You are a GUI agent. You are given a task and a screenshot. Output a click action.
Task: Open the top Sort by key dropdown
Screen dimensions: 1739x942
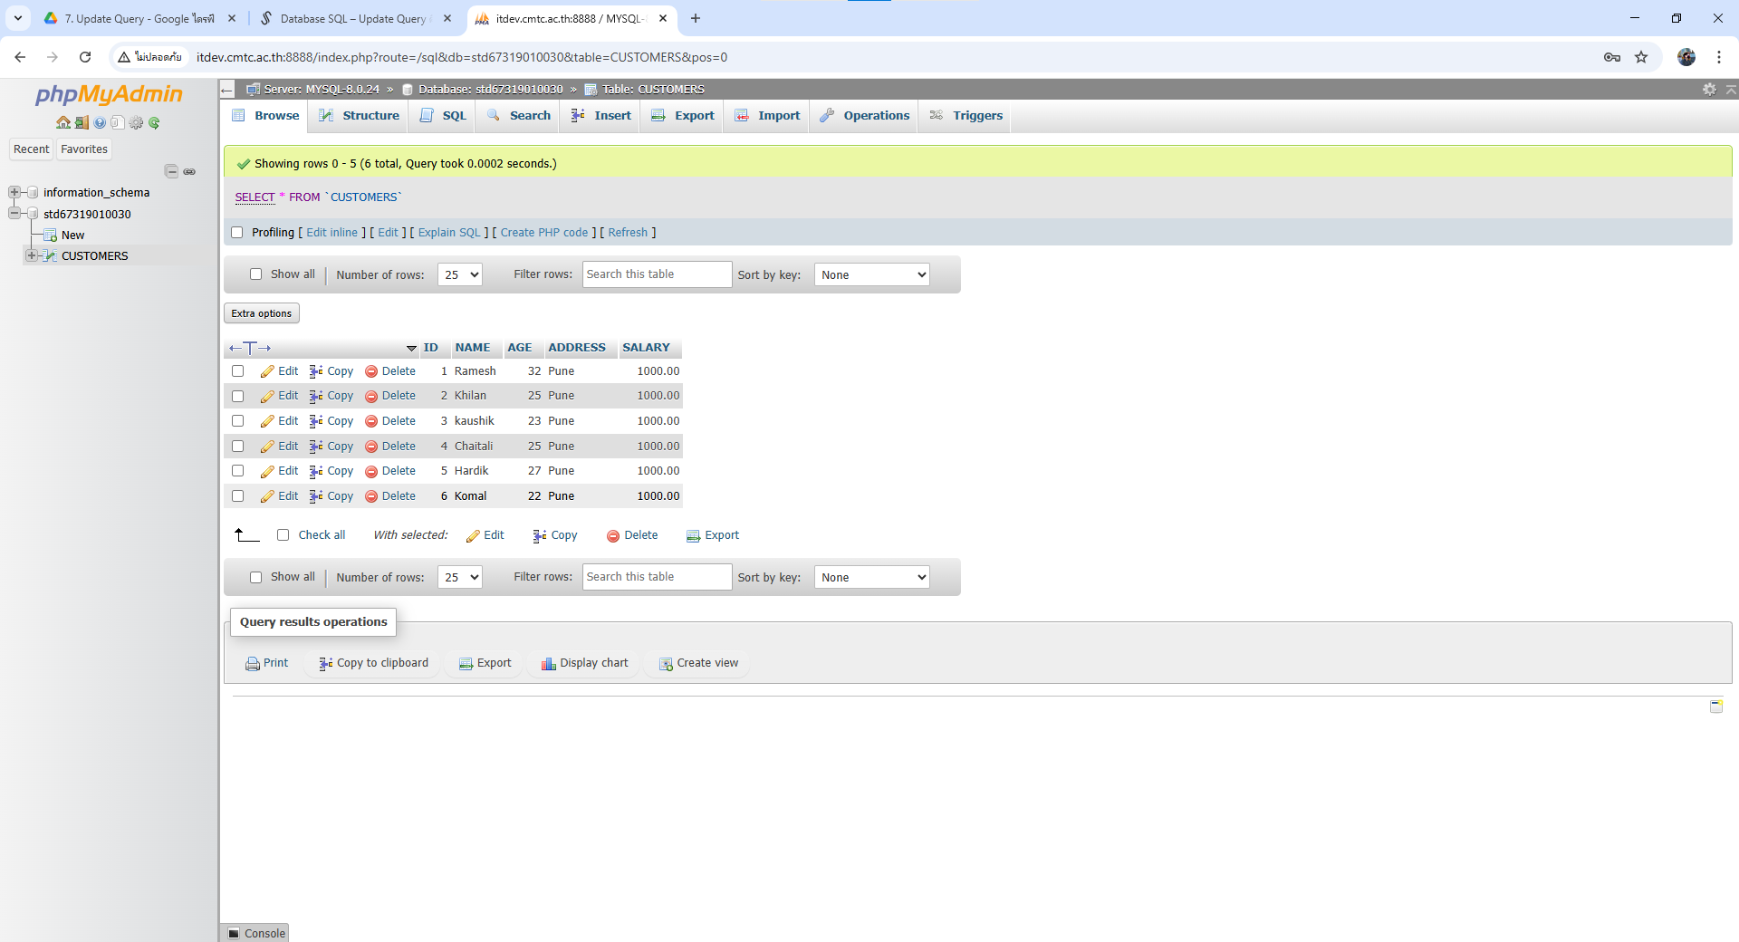click(x=872, y=274)
